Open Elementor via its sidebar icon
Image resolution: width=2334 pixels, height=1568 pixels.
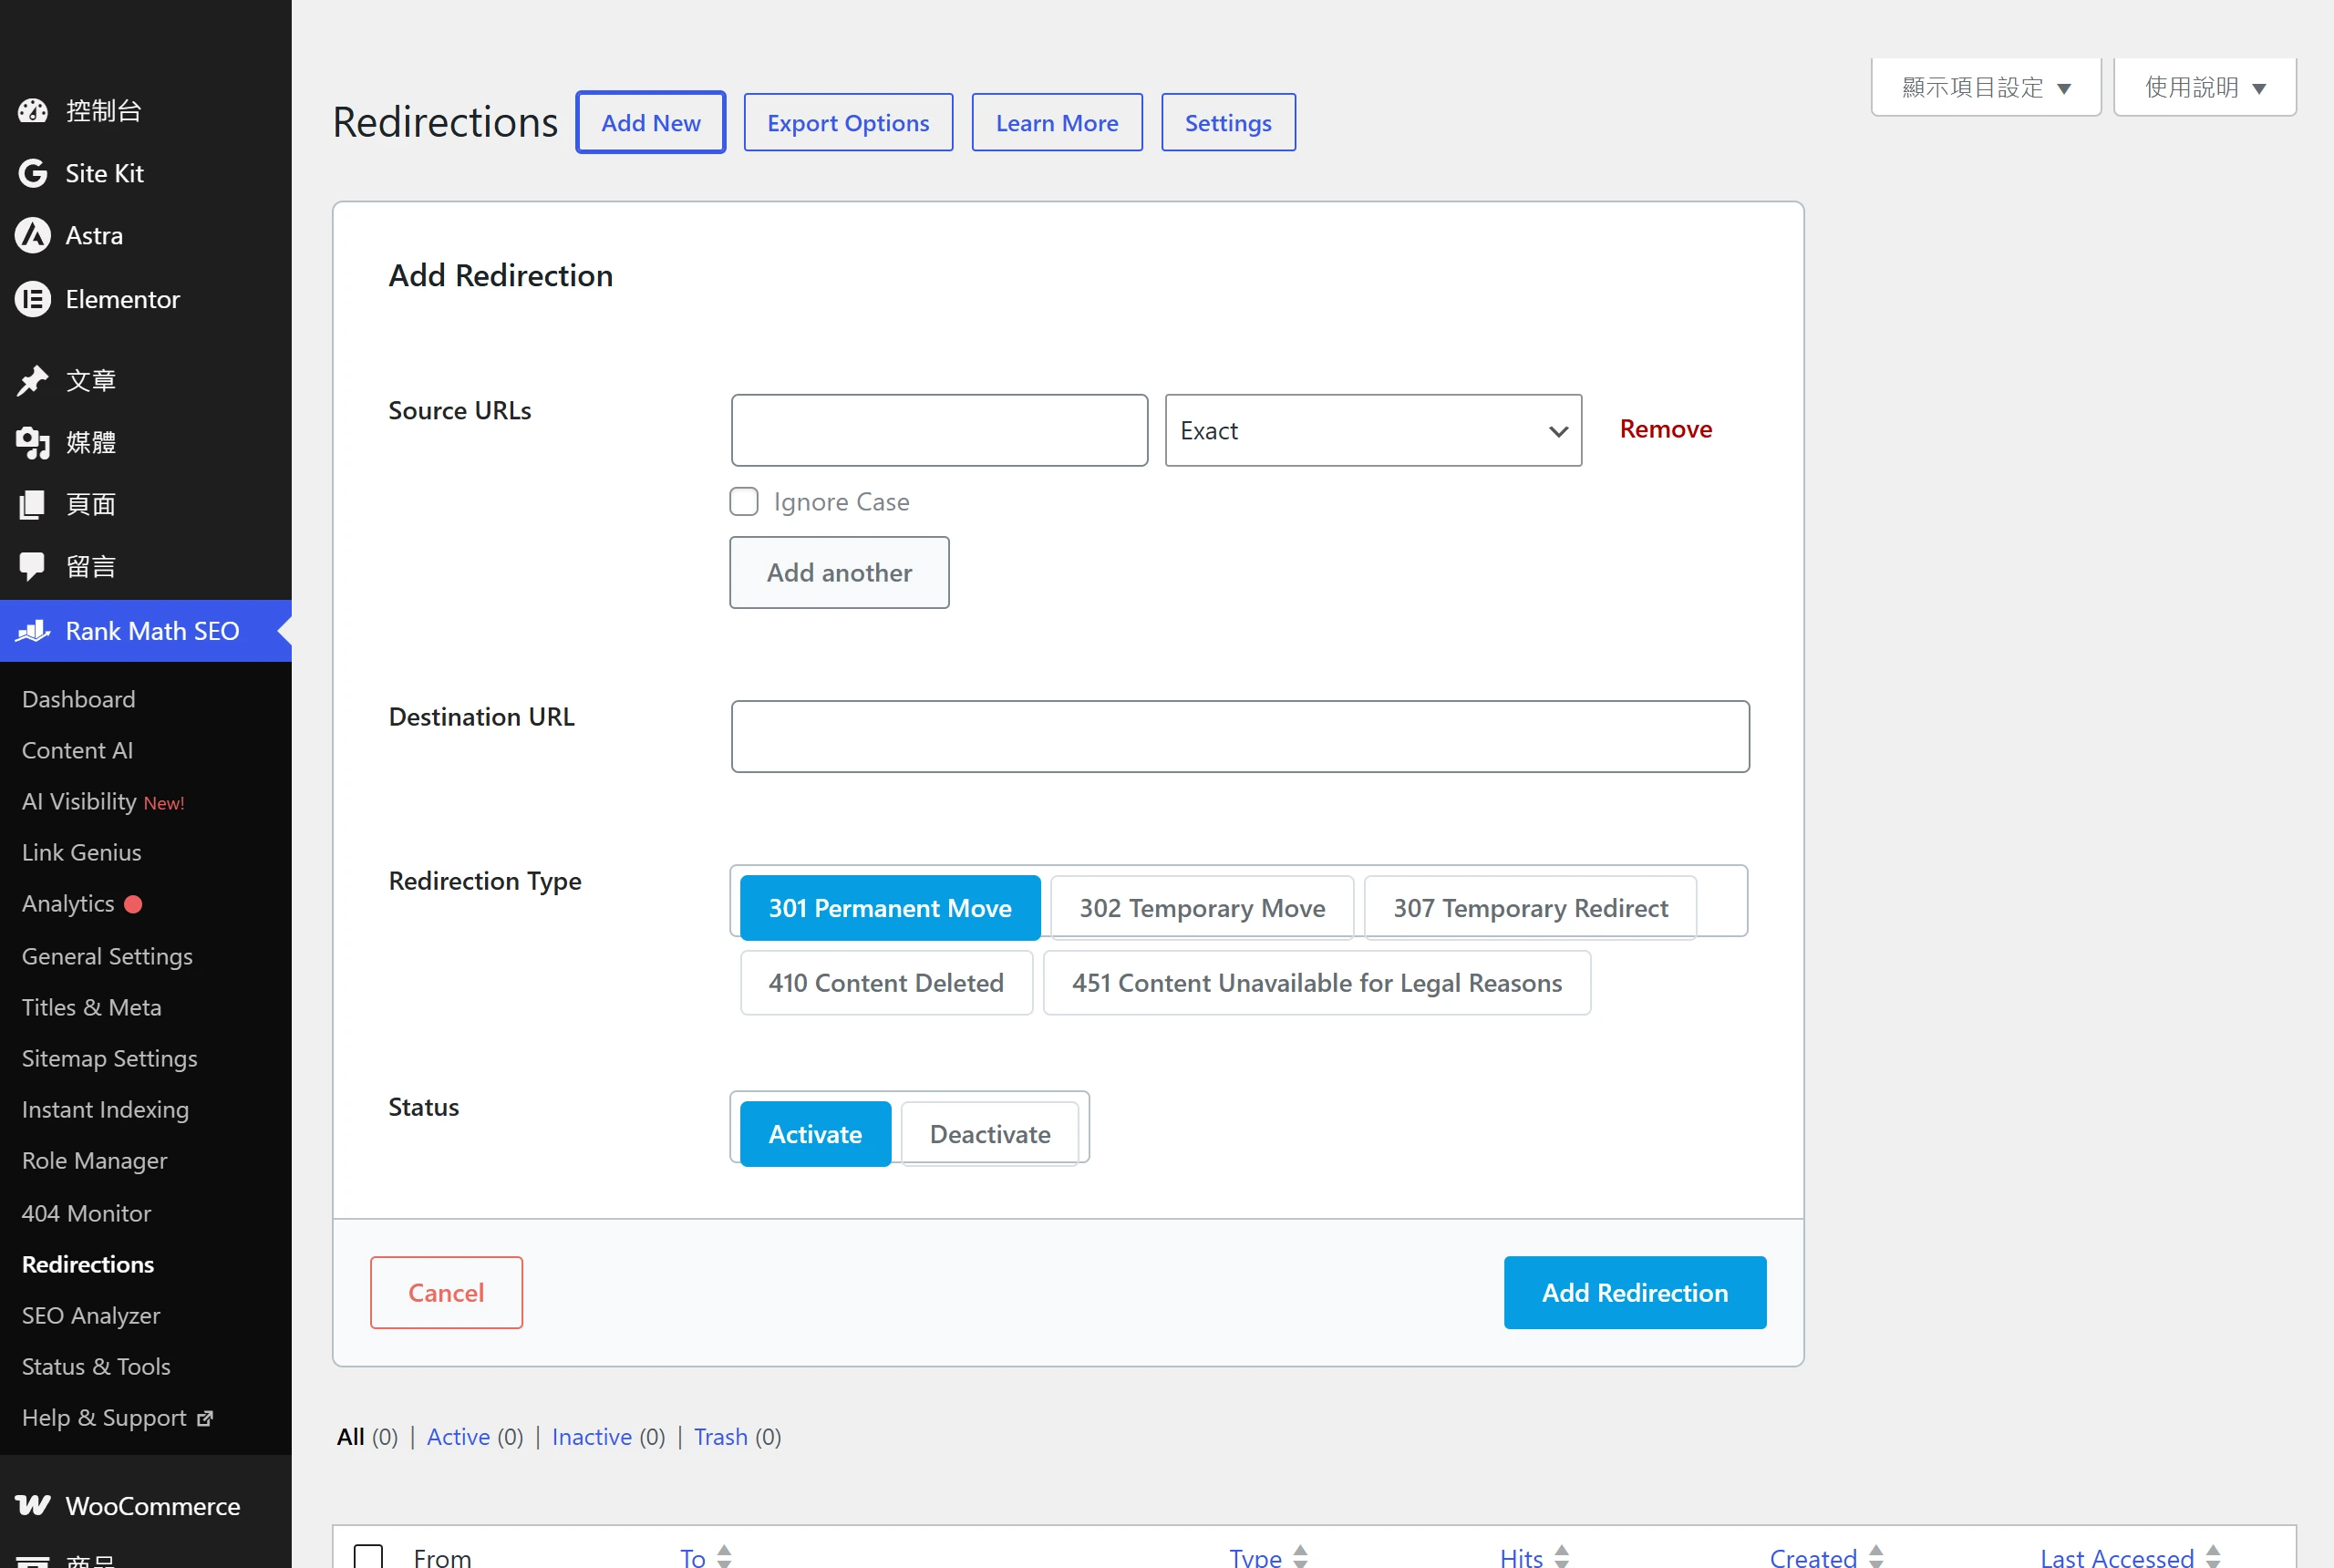pos(33,299)
